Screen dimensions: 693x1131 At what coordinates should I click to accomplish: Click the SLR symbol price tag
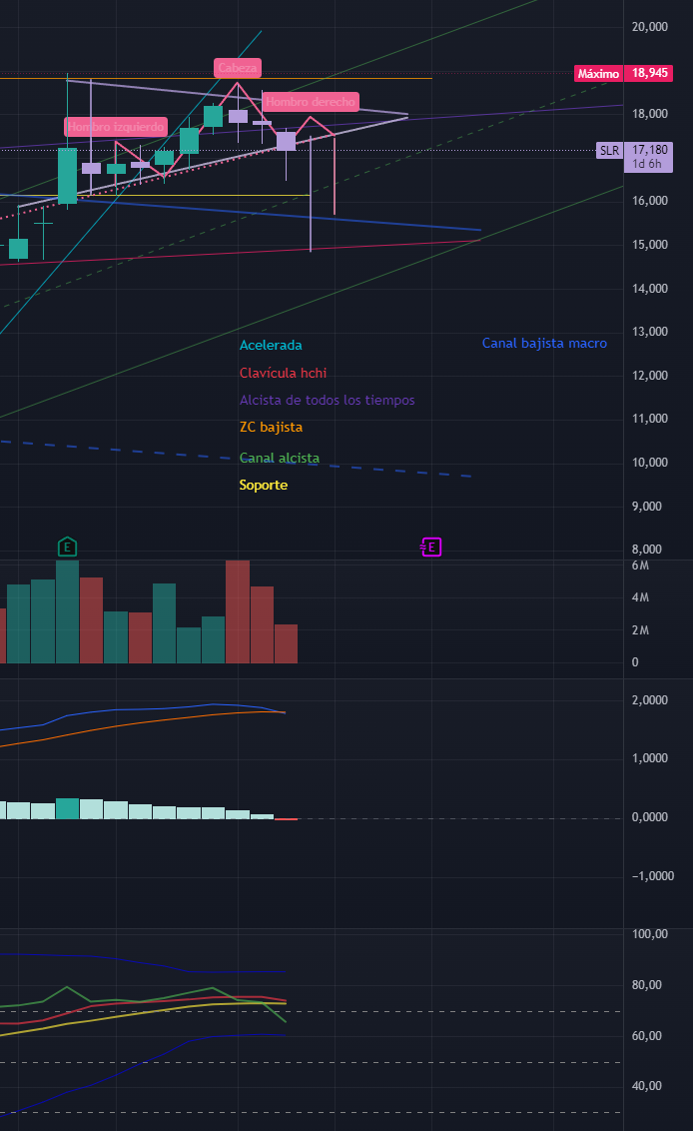pos(609,150)
